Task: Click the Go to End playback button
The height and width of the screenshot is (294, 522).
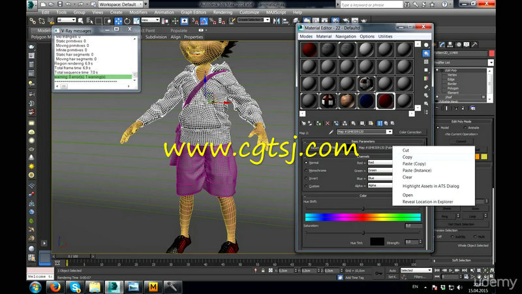Action: pos(465,270)
